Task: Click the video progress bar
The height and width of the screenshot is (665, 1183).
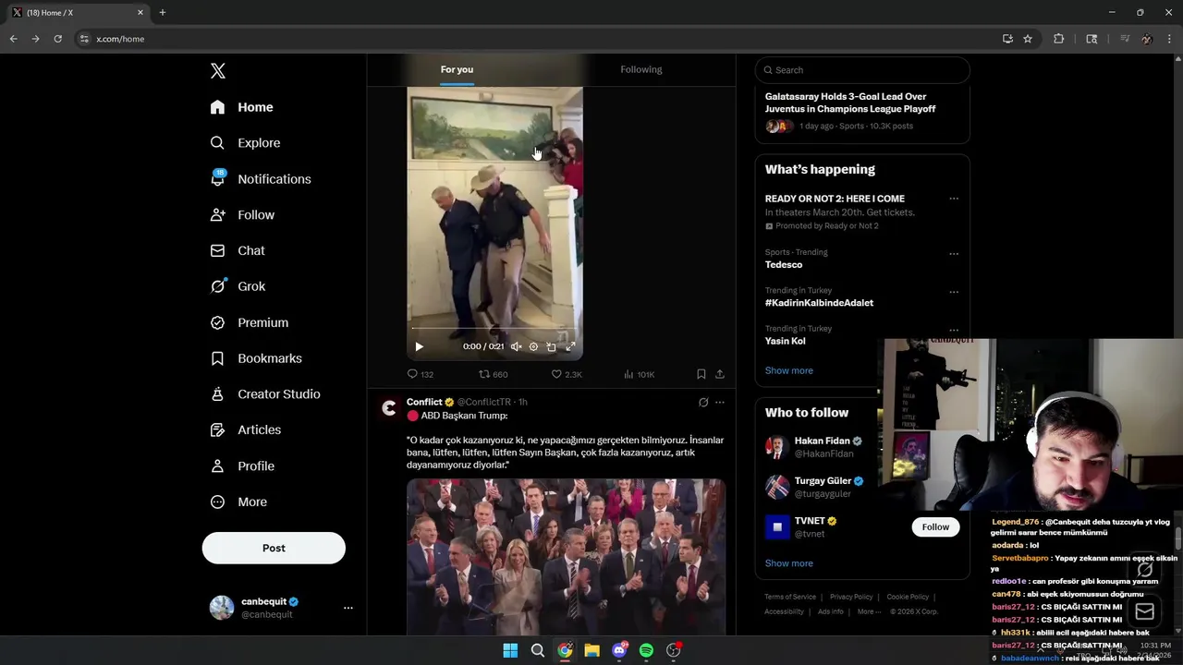Action: tap(494, 329)
